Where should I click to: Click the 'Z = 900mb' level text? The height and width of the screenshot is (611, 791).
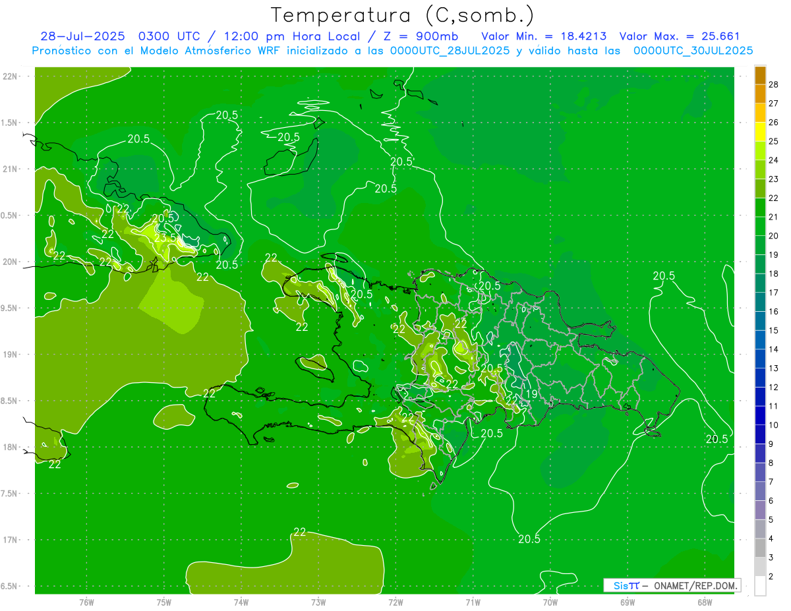[421, 36]
